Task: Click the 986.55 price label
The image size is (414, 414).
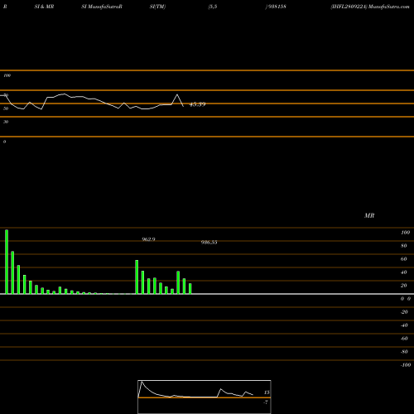Action: (209, 243)
